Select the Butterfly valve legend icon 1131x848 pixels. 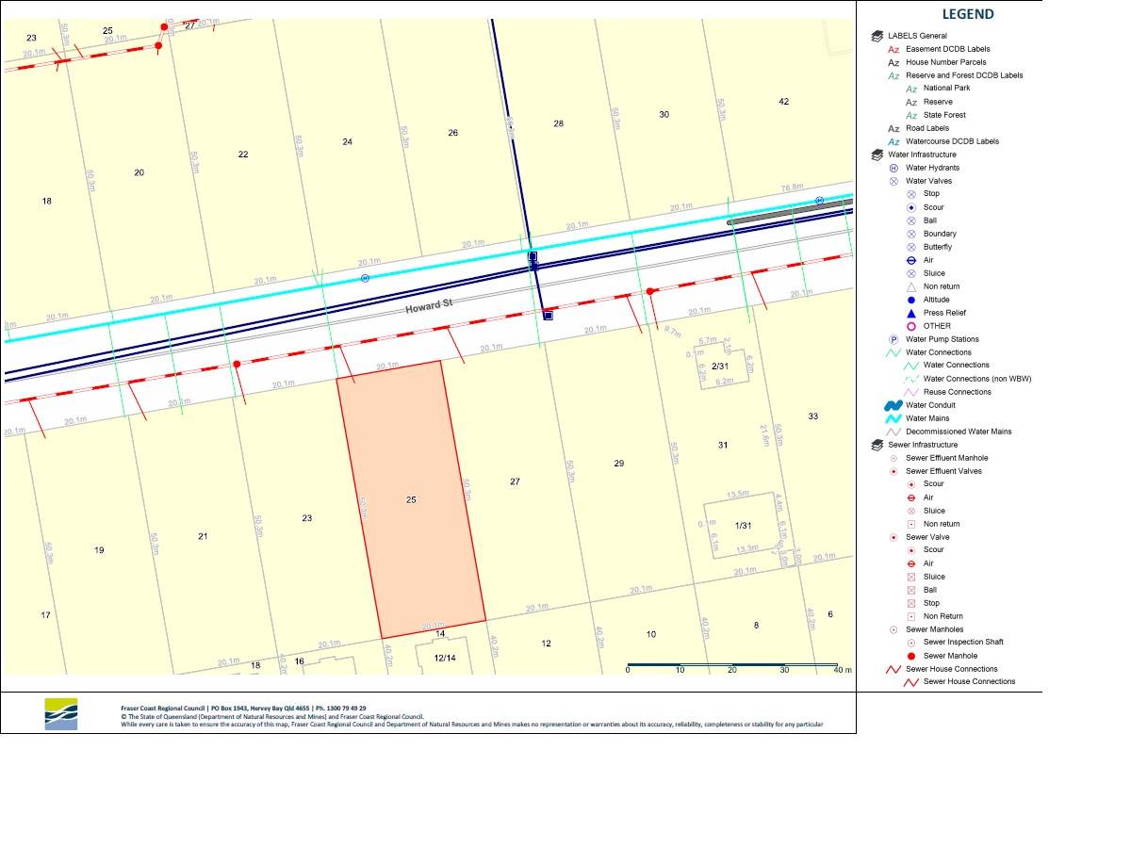(x=911, y=247)
